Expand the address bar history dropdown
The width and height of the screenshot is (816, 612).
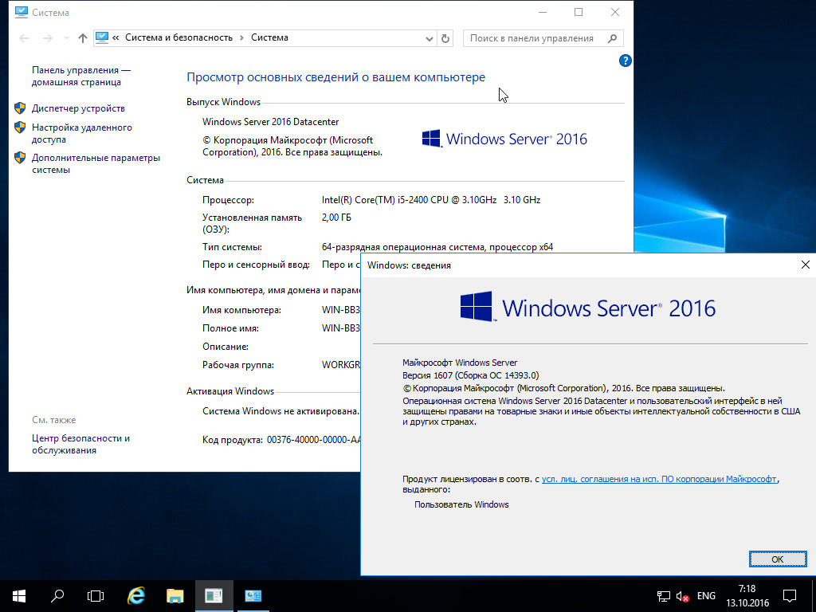point(430,37)
